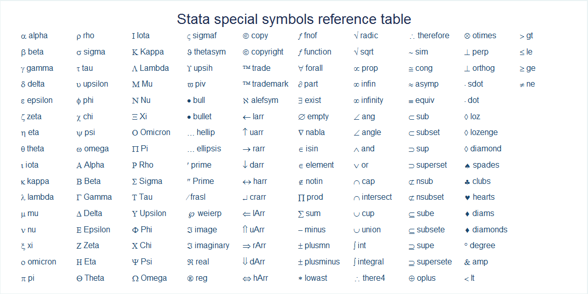Screen dimensions: 588x294
Task: Click the left arrow symbol for larr
Action: (247, 117)
